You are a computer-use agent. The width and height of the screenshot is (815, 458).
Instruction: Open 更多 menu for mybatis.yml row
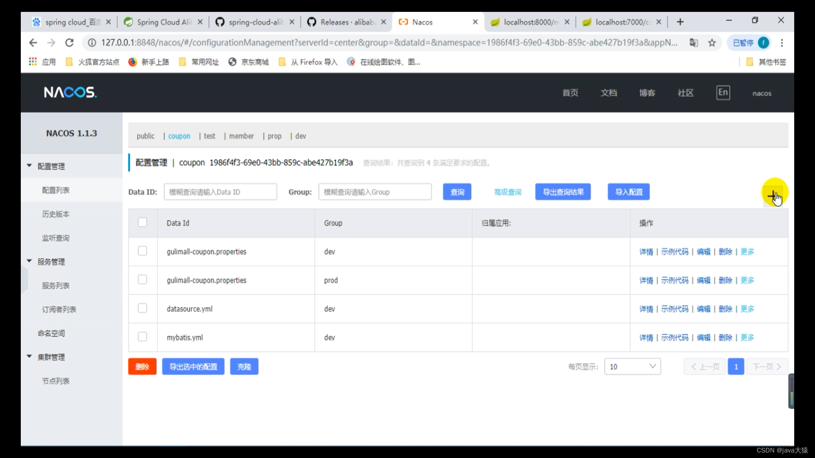click(x=747, y=338)
